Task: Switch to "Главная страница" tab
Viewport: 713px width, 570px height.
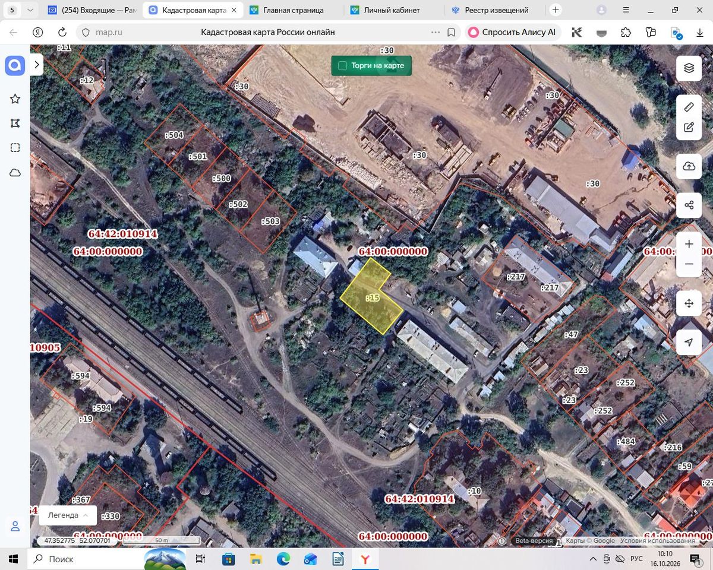Action: pos(294,10)
